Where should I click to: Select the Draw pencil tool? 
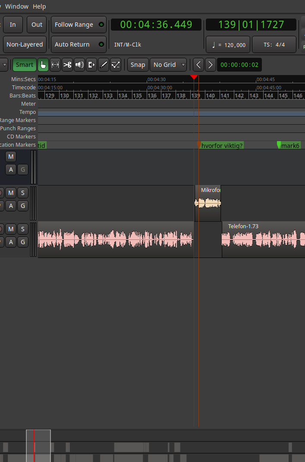click(x=104, y=65)
